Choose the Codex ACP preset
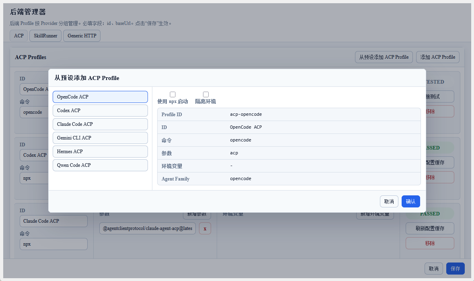The image size is (474, 281). (x=100, y=111)
